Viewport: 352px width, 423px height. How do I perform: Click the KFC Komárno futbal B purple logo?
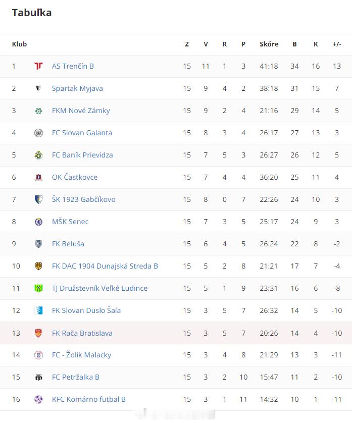click(x=38, y=399)
